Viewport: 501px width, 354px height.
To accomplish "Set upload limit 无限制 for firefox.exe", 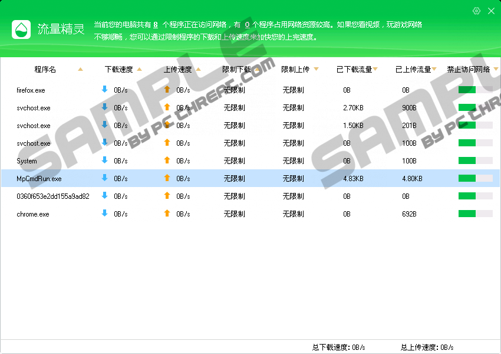I will tap(293, 90).
